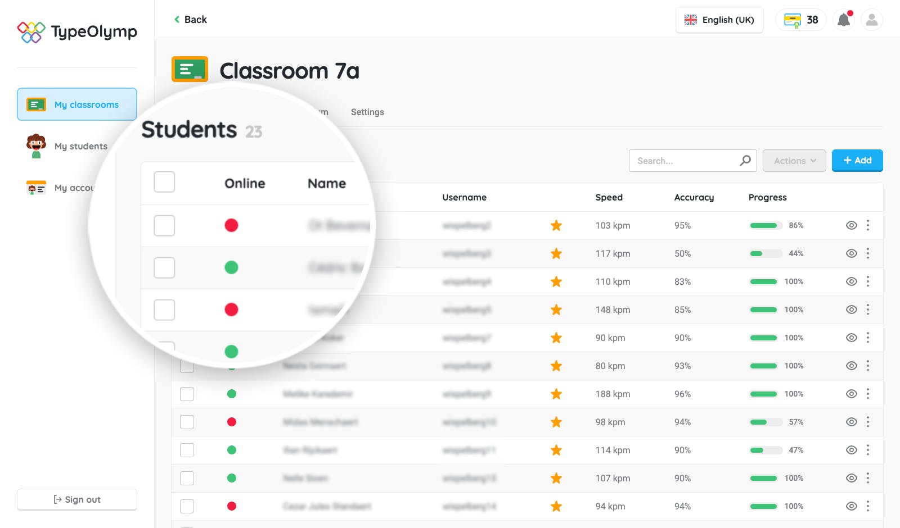This screenshot has height=528, width=900.
Task: Click the blue Add button
Action: point(857,160)
